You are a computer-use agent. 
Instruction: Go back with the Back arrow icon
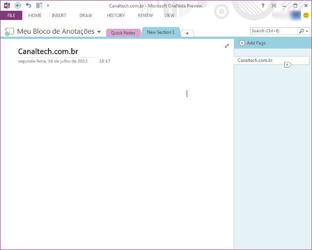[18, 5]
